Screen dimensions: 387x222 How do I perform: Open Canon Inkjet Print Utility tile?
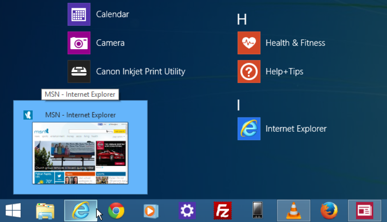coord(79,71)
